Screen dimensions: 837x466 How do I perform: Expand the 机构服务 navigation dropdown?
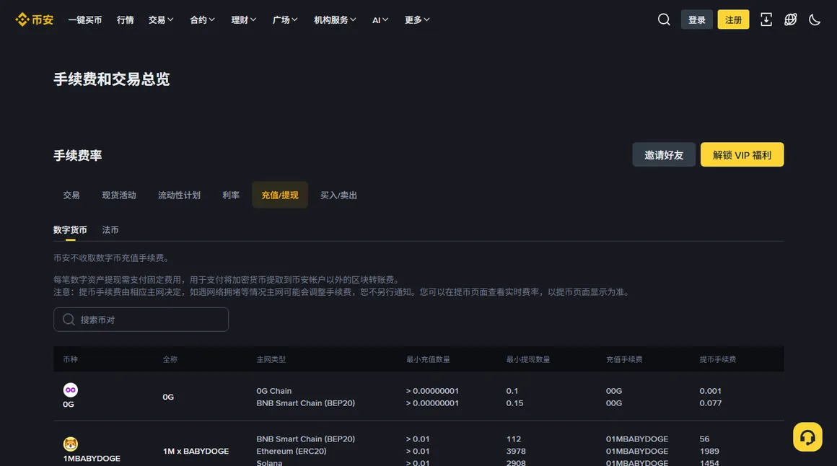(x=335, y=19)
